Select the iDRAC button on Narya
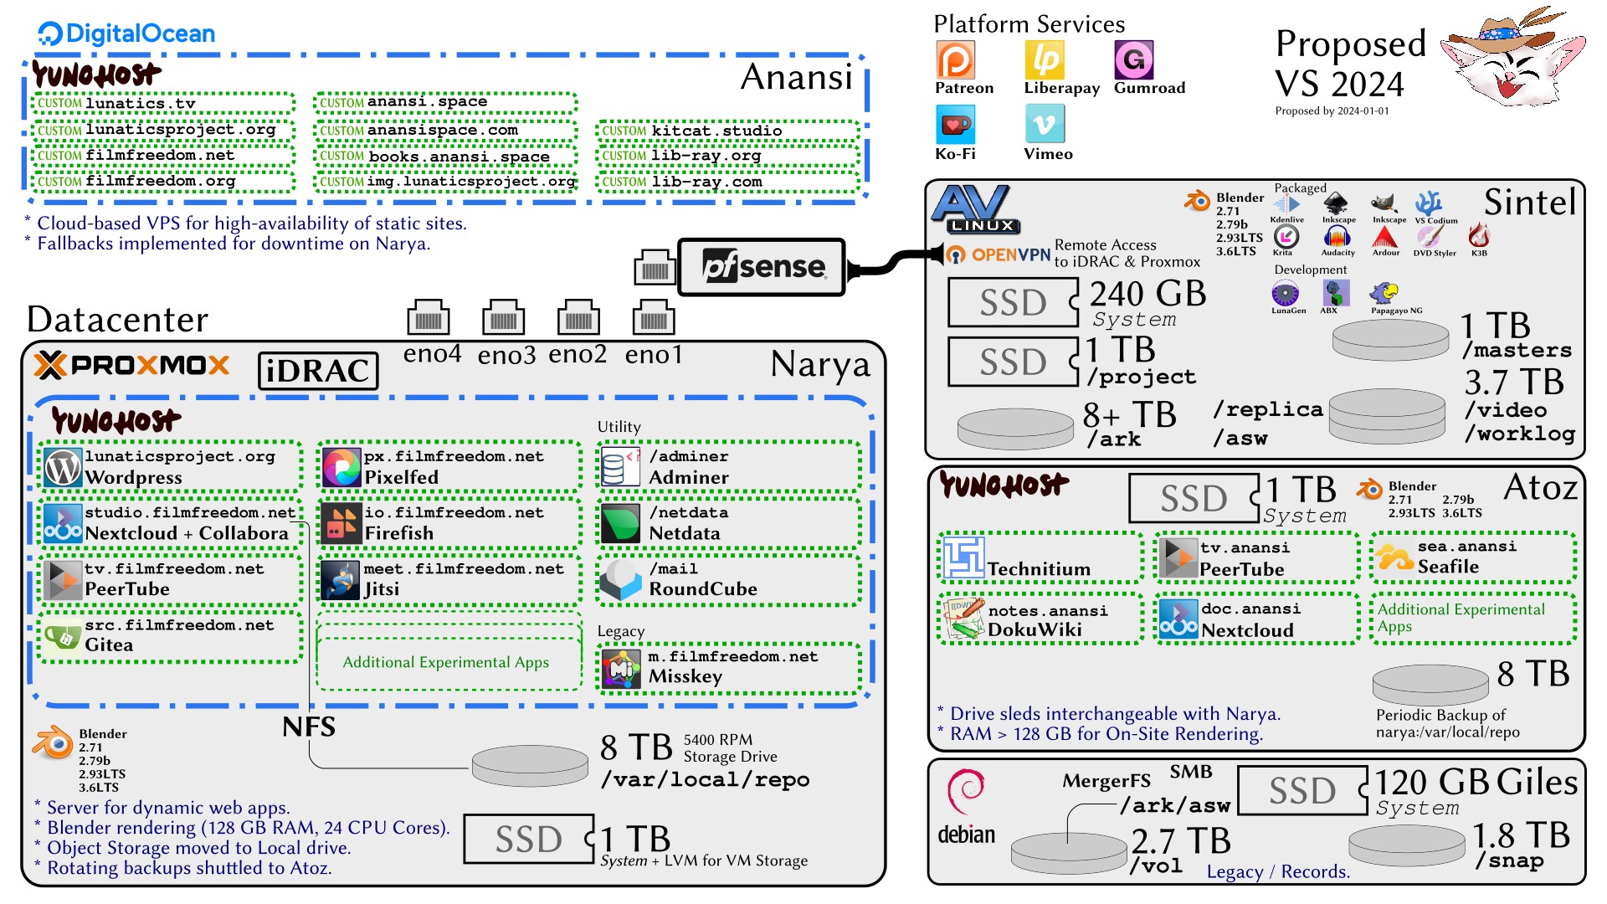This screenshot has width=1607, height=904. coord(318,369)
